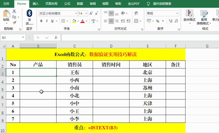Click the formula bar enter checkmark
Viewport: 219px width, 133px height.
(47, 37)
